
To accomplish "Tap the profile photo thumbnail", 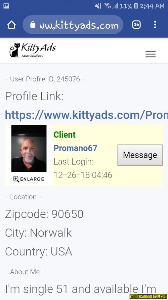I will point(29,148).
